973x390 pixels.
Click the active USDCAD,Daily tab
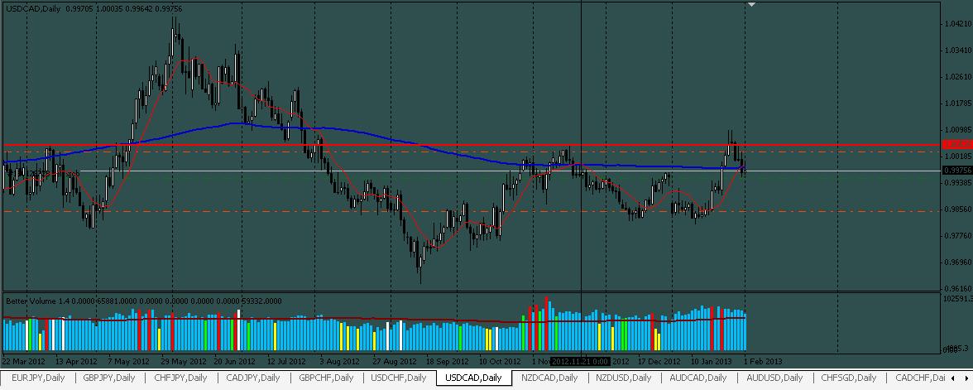(x=474, y=378)
